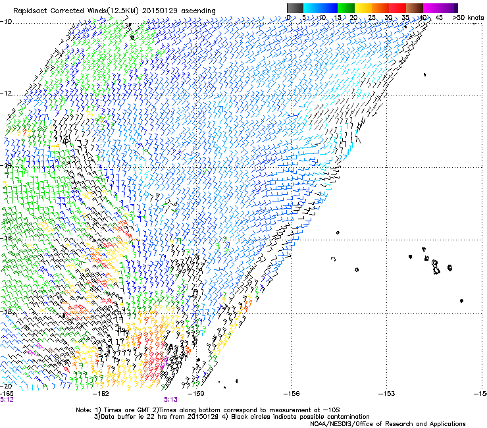Click the green 15-20 knots legend swatch
Image resolution: width=487 pixels, height=428 pixels.
[346, 8]
